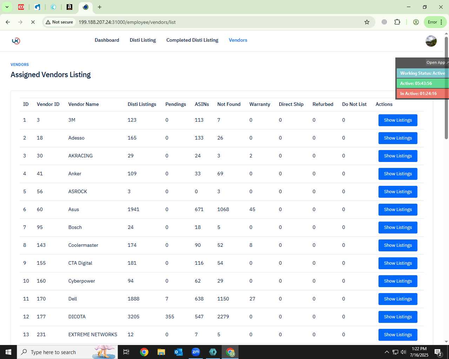Open the browser extensions puzzle icon
This screenshot has height=359, width=449.
pyautogui.click(x=397, y=22)
